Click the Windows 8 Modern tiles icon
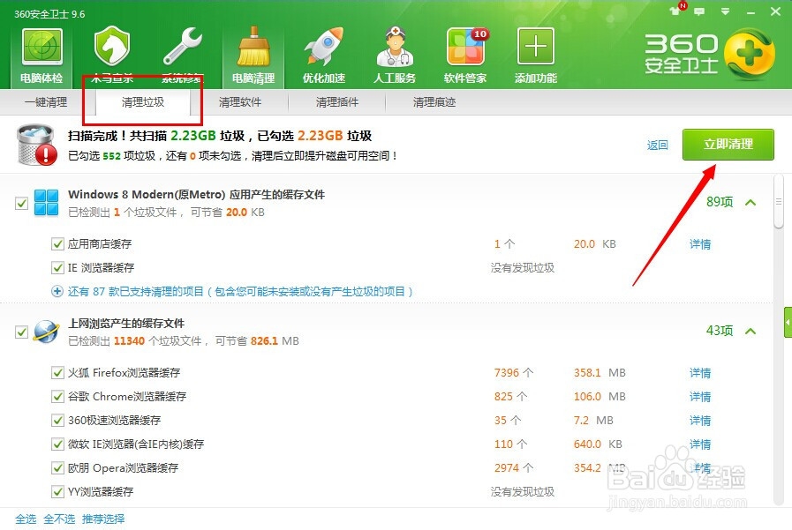The width and height of the screenshot is (792, 530). point(47,203)
